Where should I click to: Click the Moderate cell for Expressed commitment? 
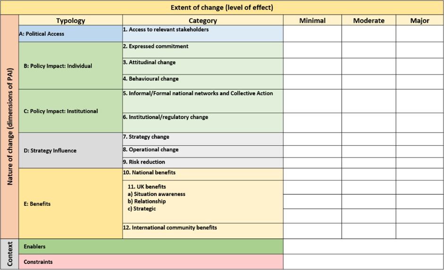(369, 50)
